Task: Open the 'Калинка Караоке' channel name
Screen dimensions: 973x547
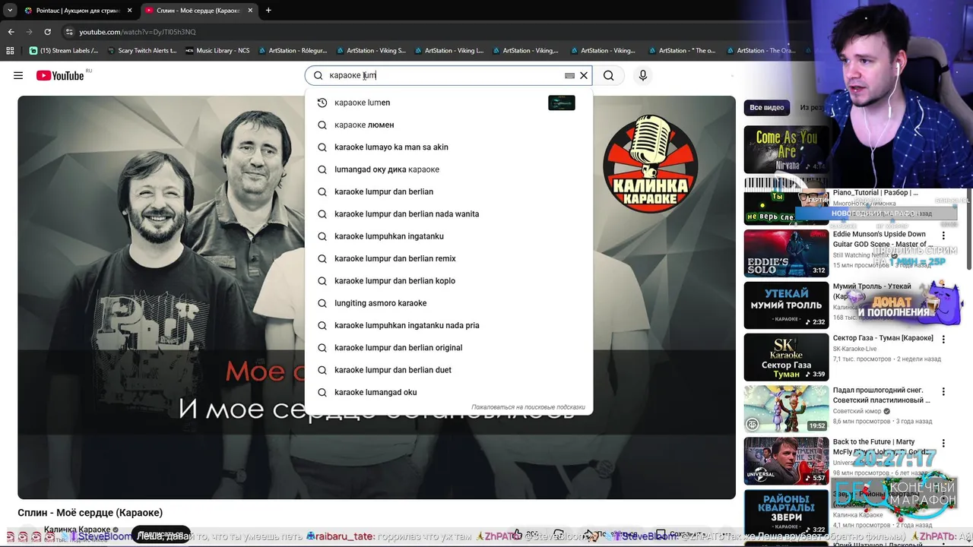Action: click(x=78, y=530)
